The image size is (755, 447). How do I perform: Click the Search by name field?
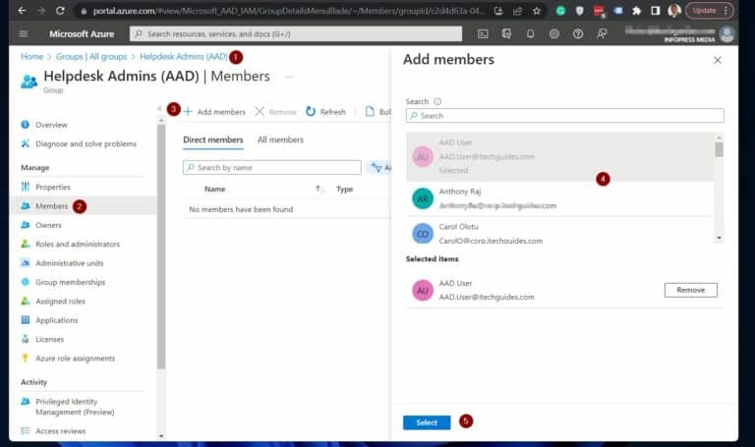pyautogui.click(x=272, y=167)
